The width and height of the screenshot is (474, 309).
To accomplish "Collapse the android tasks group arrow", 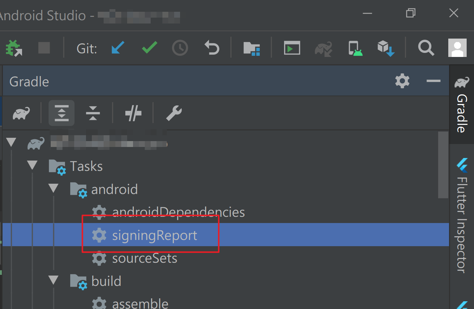I will click(54, 189).
